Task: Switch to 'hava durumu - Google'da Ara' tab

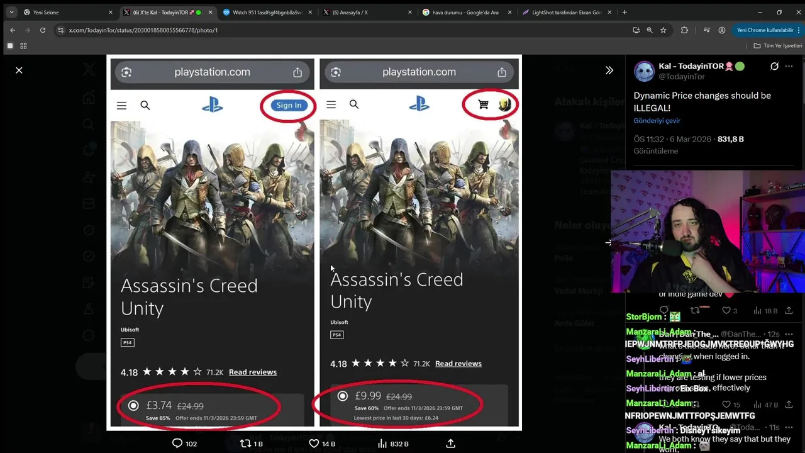Action: coord(465,12)
